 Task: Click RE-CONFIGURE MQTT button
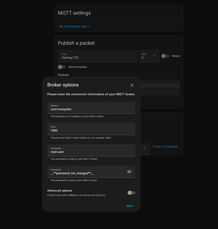(x=75, y=27)
